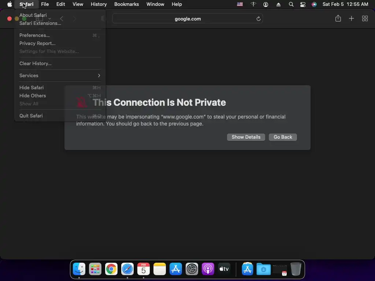Click the google.com address field
375x281 pixels.
(x=187, y=19)
